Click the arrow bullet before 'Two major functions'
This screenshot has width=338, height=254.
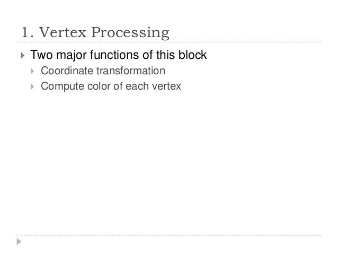pos(23,56)
